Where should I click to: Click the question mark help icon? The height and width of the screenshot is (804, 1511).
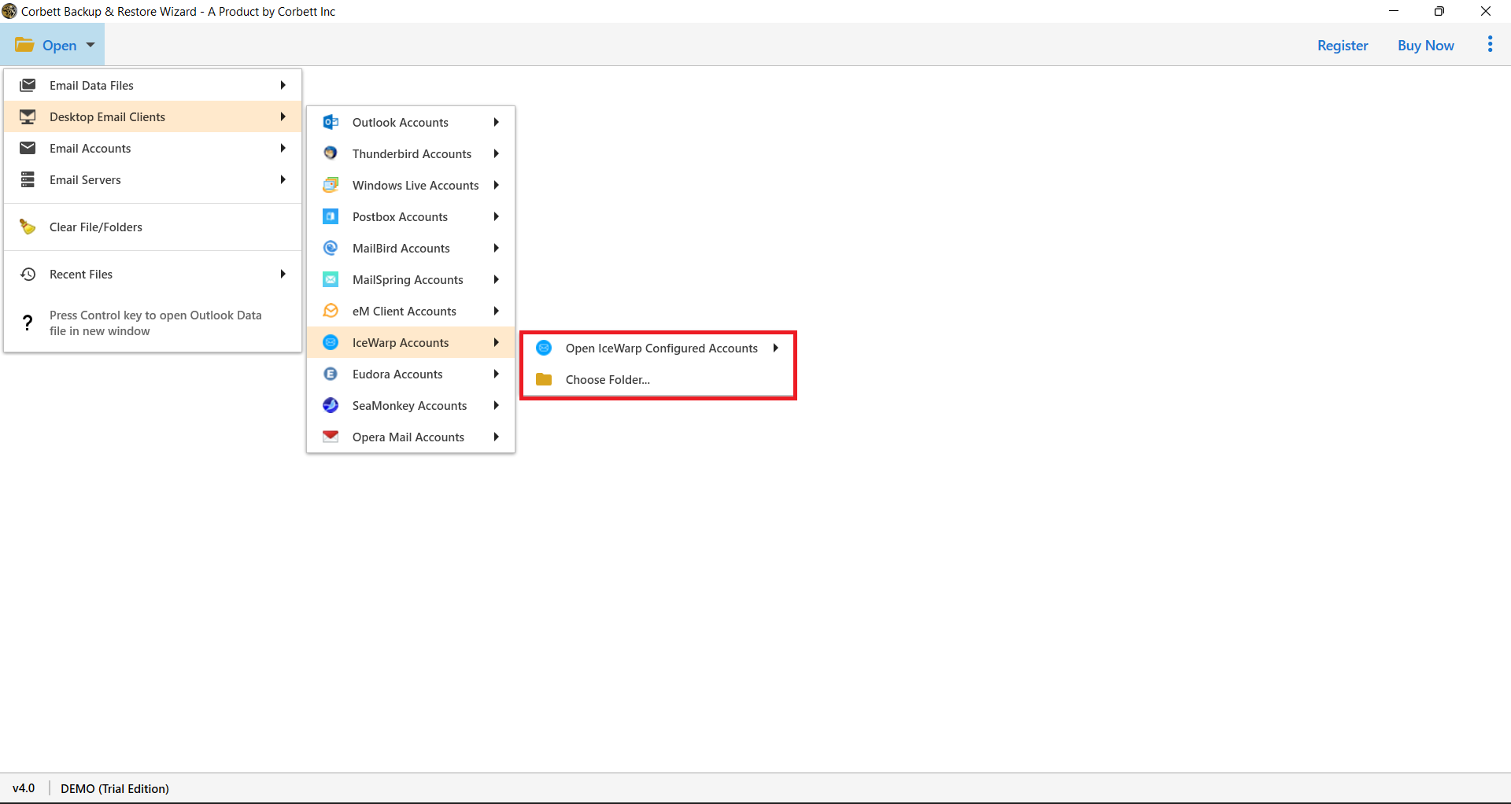click(x=28, y=323)
